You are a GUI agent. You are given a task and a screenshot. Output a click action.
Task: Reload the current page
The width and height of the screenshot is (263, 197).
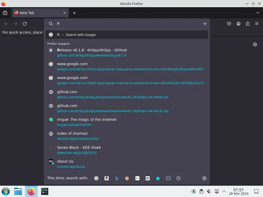click(x=25, y=24)
